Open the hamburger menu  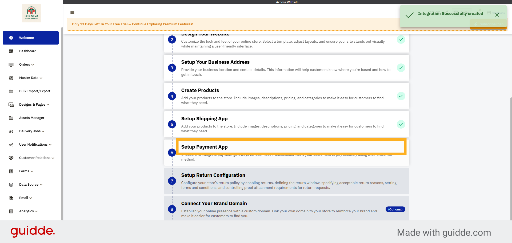[x=72, y=13]
